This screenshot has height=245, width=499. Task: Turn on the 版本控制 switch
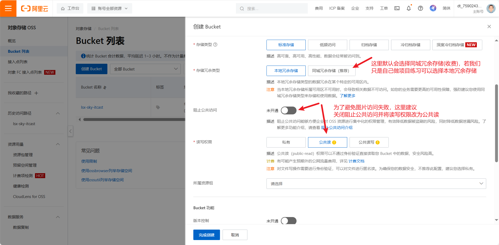[288, 221]
